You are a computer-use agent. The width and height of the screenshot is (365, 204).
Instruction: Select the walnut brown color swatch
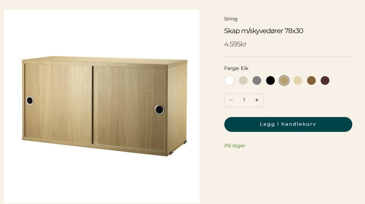(311, 81)
